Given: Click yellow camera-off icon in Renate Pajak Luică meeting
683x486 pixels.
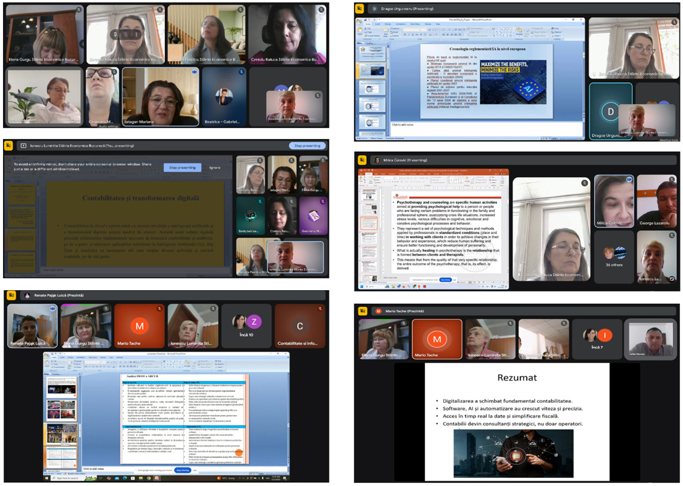Looking at the screenshot, I should (x=11, y=295).
